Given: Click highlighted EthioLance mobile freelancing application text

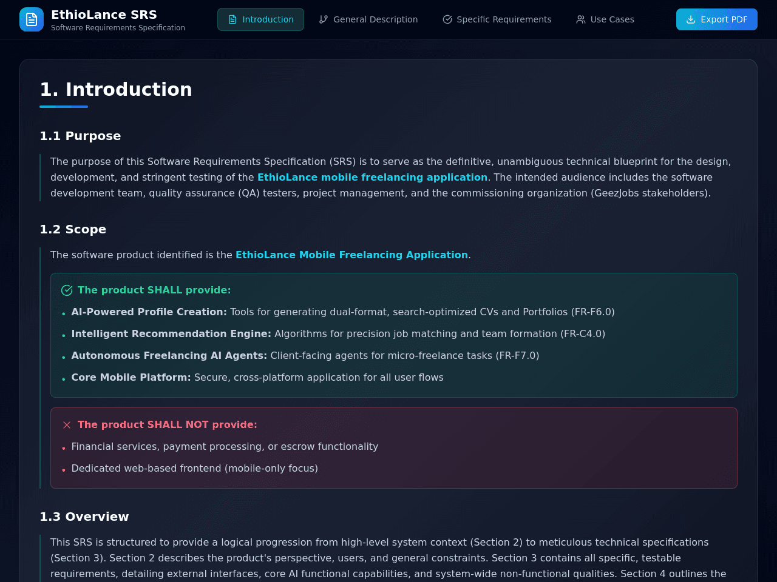Looking at the screenshot, I should [x=372, y=177].
